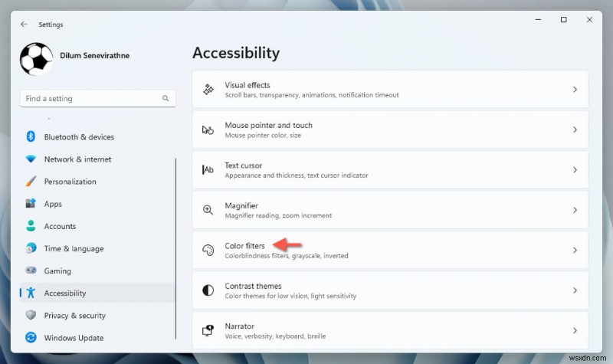This screenshot has height=364, width=613.
Task: Click the Accessibility figure icon in sidebar
Action: pyautogui.click(x=31, y=293)
